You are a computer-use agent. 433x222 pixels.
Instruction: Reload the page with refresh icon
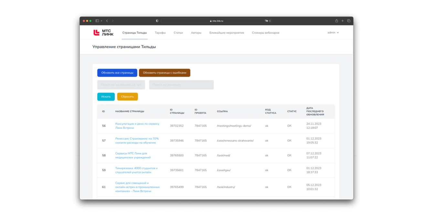click(x=270, y=21)
